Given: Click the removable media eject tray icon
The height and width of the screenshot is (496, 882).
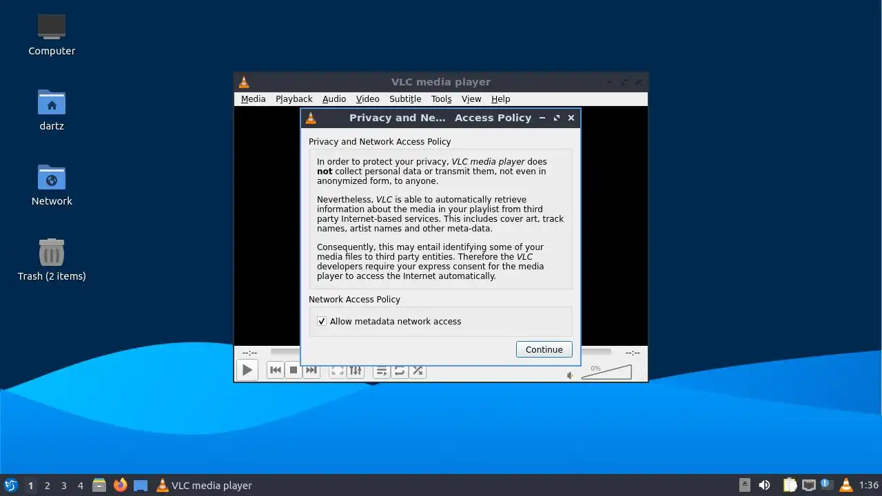Looking at the screenshot, I should coord(745,485).
